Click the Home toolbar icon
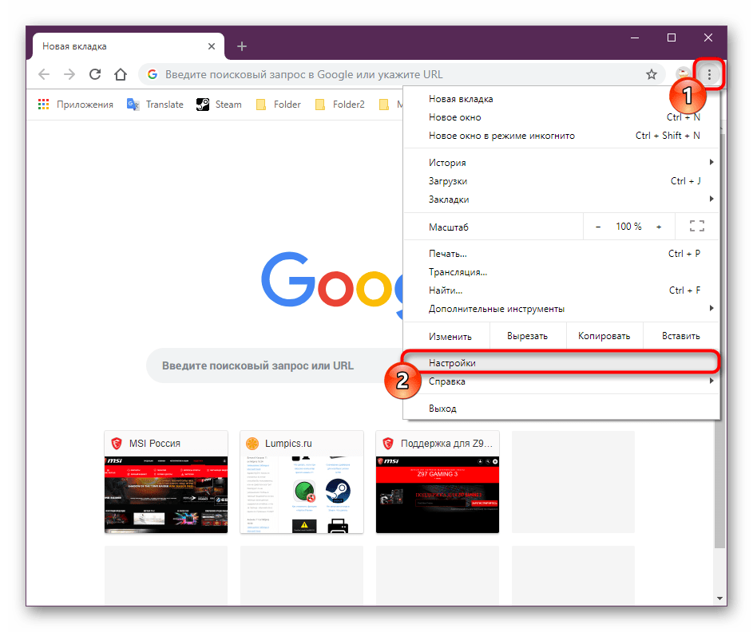The image size is (753, 632). [120, 74]
